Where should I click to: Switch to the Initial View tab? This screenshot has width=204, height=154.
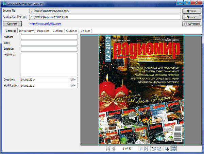(x=27, y=31)
